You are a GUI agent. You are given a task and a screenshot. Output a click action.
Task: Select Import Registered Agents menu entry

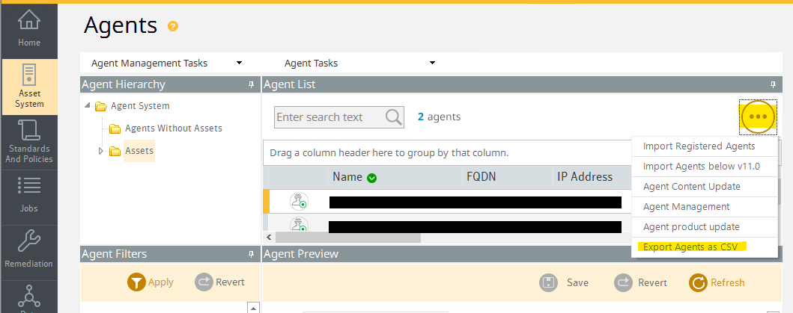(699, 146)
